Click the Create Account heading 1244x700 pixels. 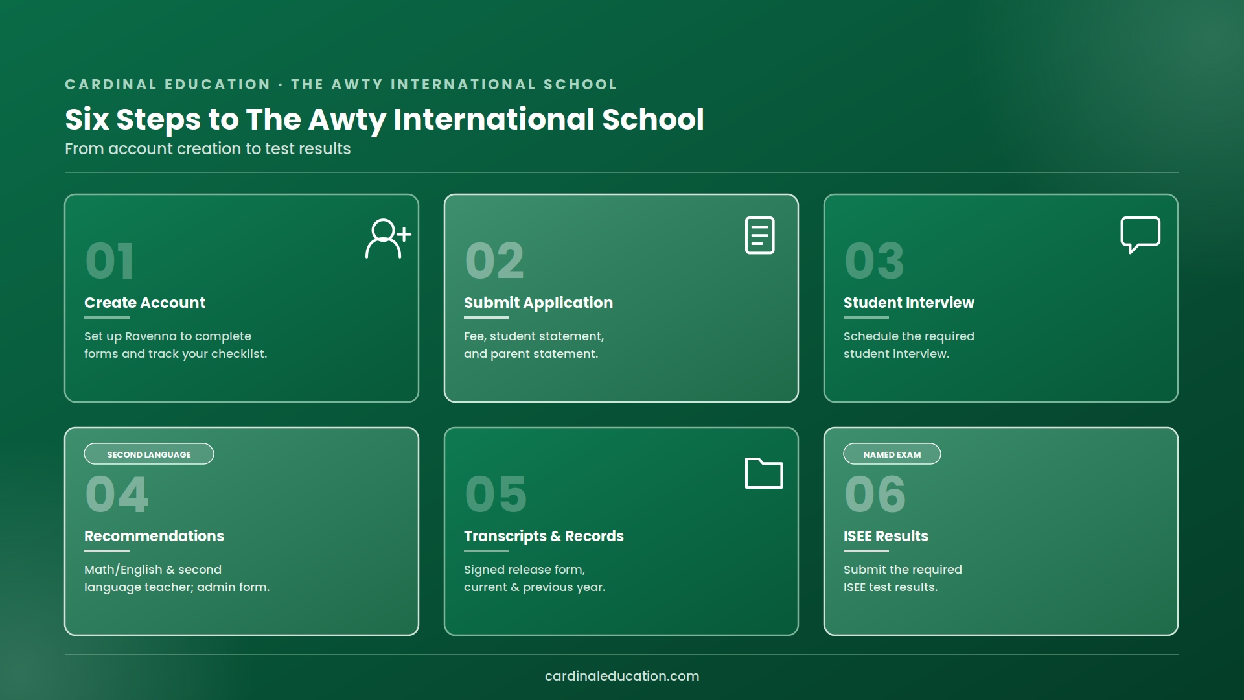pos(144,303)
